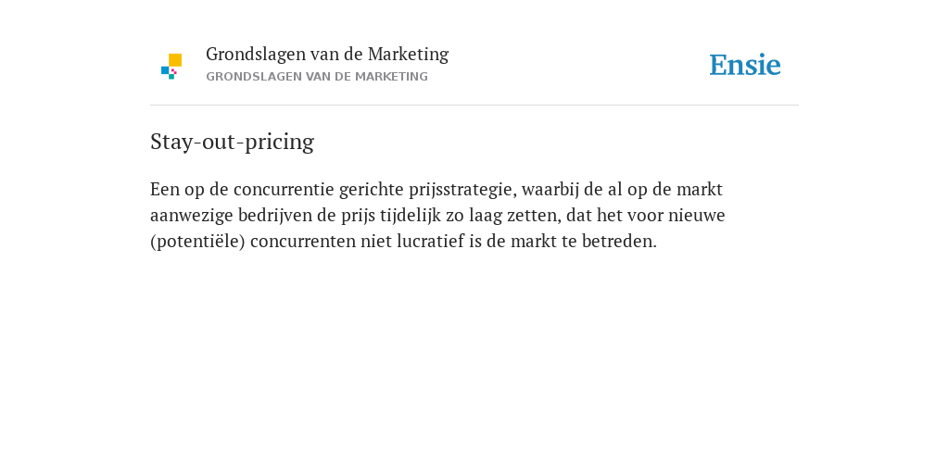The height and width of the screenshot is (474, 949).
Task: Click the word concurrentie in the first line
Action: pos(284,190)
